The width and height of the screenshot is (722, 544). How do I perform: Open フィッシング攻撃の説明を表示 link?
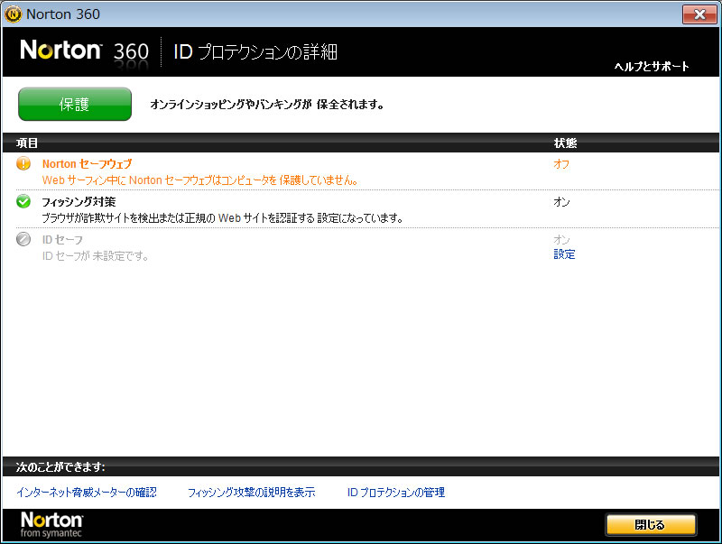click(x=251, y=493)
